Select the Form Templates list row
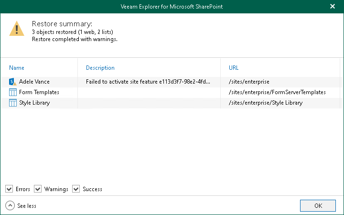 (39, 92)
